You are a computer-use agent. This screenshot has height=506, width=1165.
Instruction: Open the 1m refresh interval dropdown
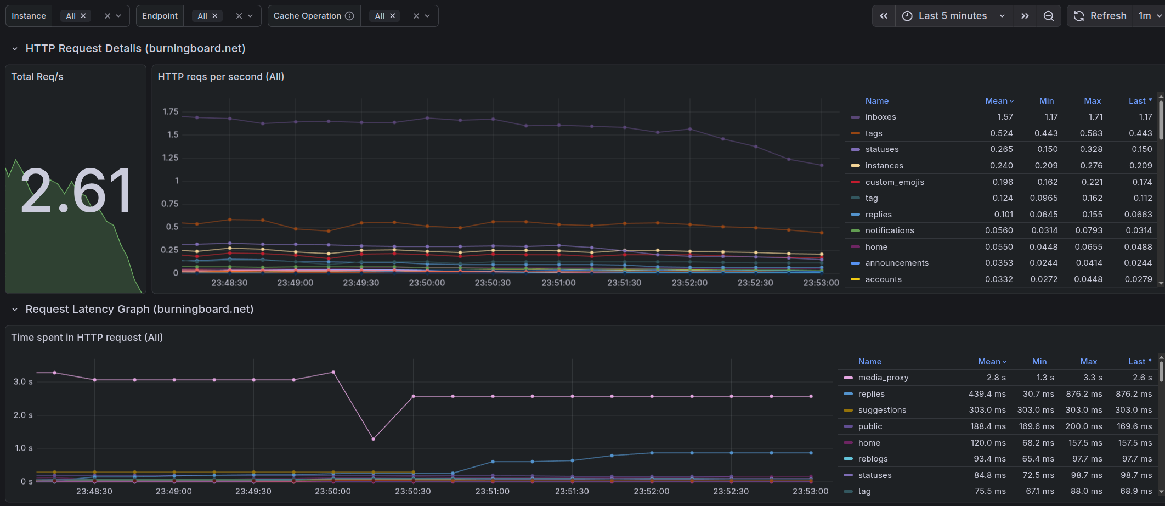(1150, 16)
